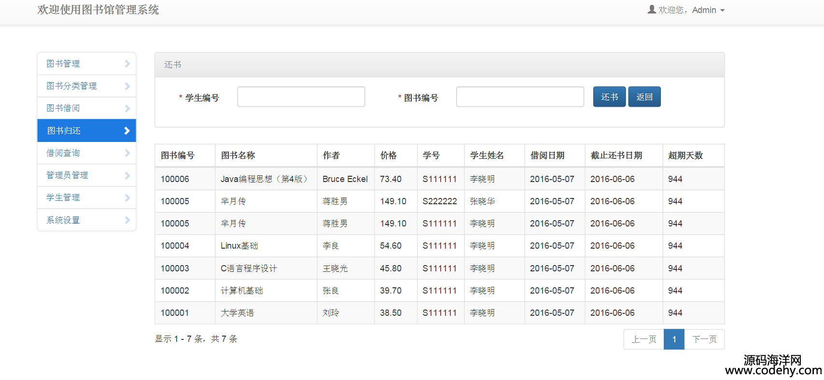Click the 返回 button
The height and width of the screenshot is (380, 824).
[x=644, y=97]
